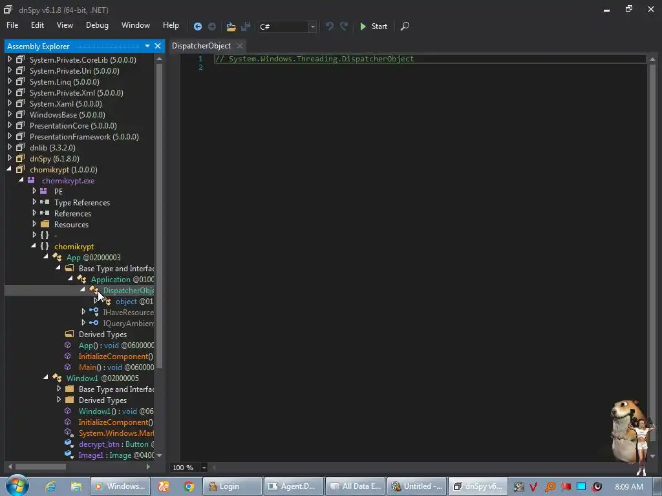Open the View menu
Screen dimensions: 662x496
[x=65, y=25]
